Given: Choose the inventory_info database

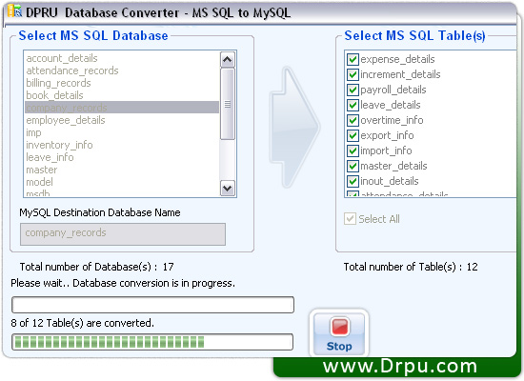Looking at the screenshot, I should point(59,145).
